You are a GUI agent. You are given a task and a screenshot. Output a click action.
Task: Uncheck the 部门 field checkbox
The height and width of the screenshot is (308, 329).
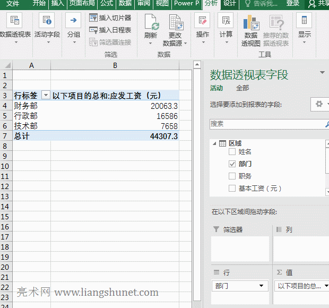coord(232,164)
